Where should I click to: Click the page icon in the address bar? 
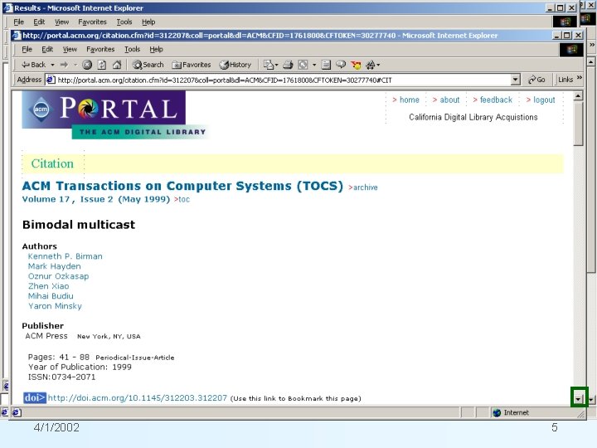pos(51,80)
